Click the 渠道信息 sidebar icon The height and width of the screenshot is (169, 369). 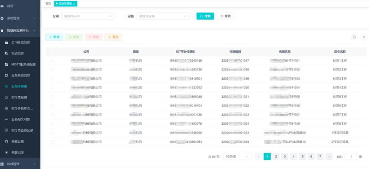pyautogui.click(x=6, y=53)
